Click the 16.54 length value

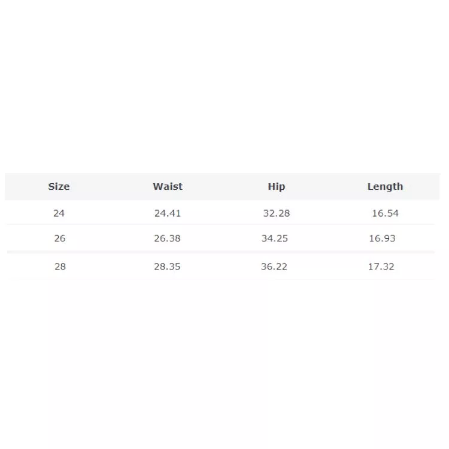385,213
